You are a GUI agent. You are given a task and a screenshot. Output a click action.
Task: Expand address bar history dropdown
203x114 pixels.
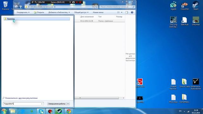(x=93, y=7)
